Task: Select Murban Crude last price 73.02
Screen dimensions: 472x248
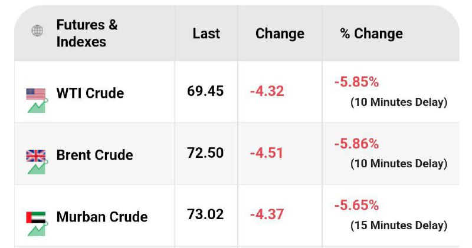Action: (x=205, y=214)
